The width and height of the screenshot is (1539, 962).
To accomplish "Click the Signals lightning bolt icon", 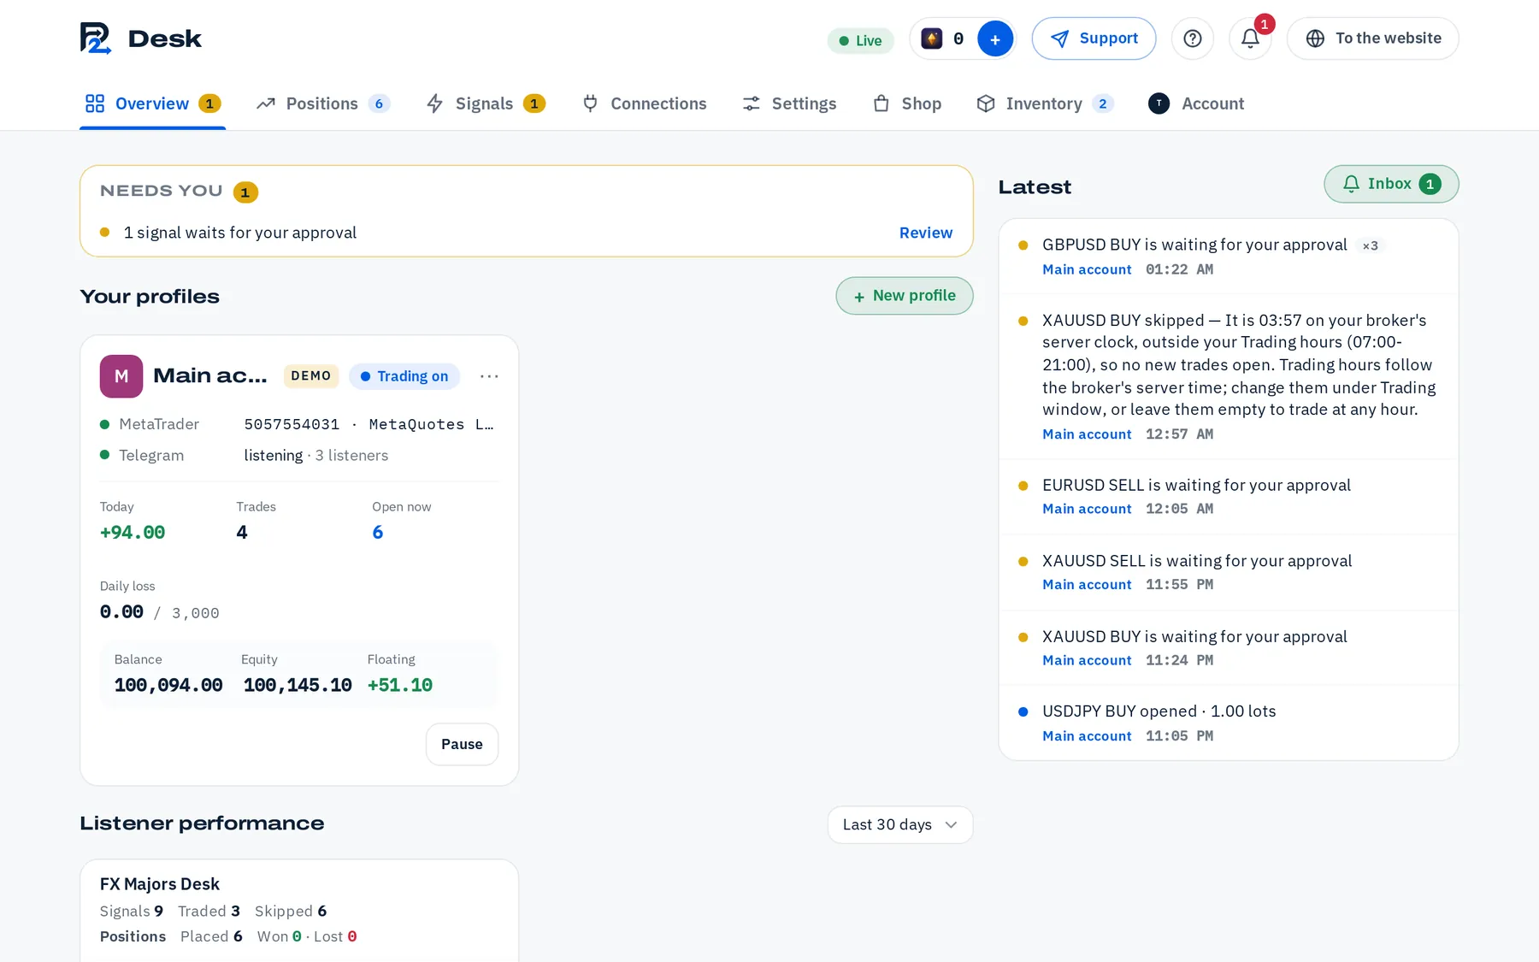I will (x=435, y=103).
